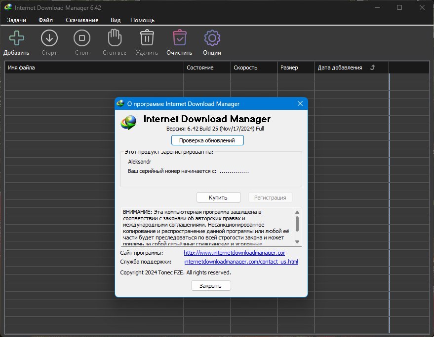Close the About dialog with X

(300, 103)
